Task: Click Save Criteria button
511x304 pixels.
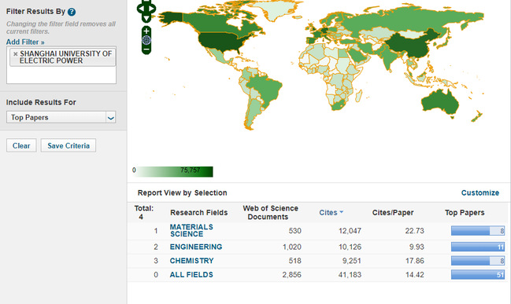Action: click(69, 145)
